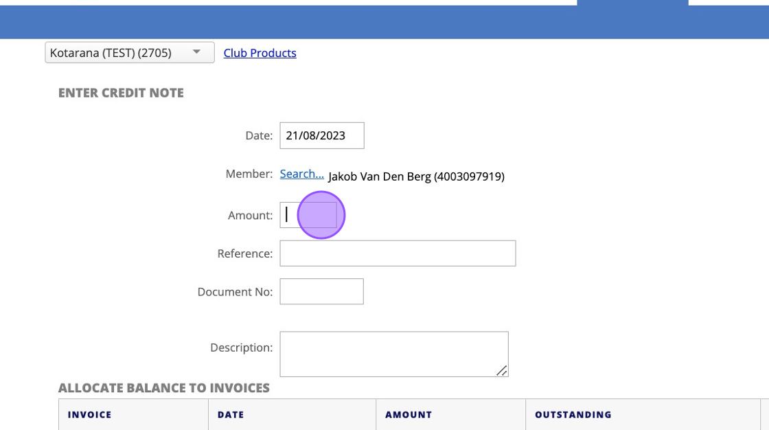Image resolution: width=769 pixels, height=430 pixels.
Task: Click the Enter Credit Note heading
Action: pyautogui.click(x=121, y=93)
